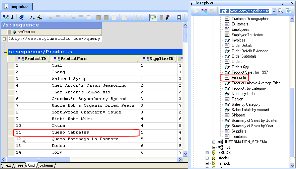Expand the stocks database node
This screenshot has width=296, height=169.
[x=207, y=158]
